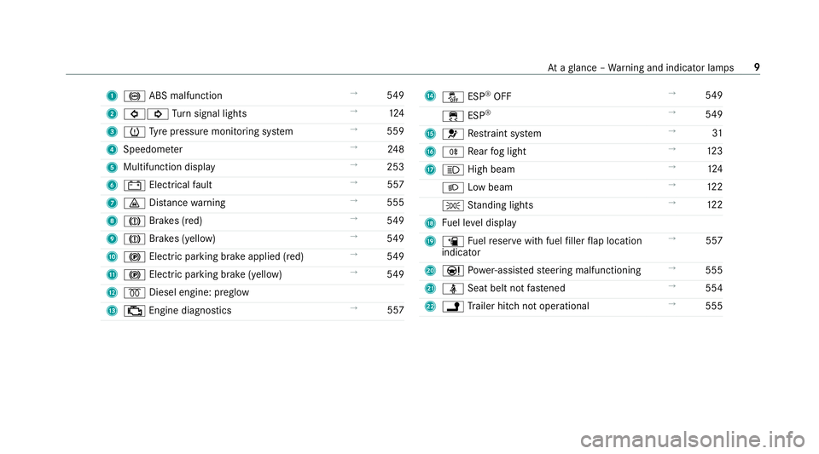
Task: Select the Electrical fault battery icon
Action: click(134, 186)
